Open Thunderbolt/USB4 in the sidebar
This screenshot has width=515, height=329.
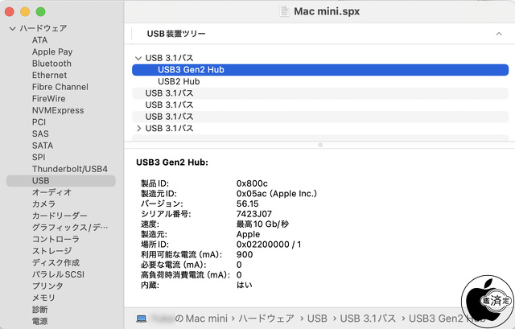(70, 169)
